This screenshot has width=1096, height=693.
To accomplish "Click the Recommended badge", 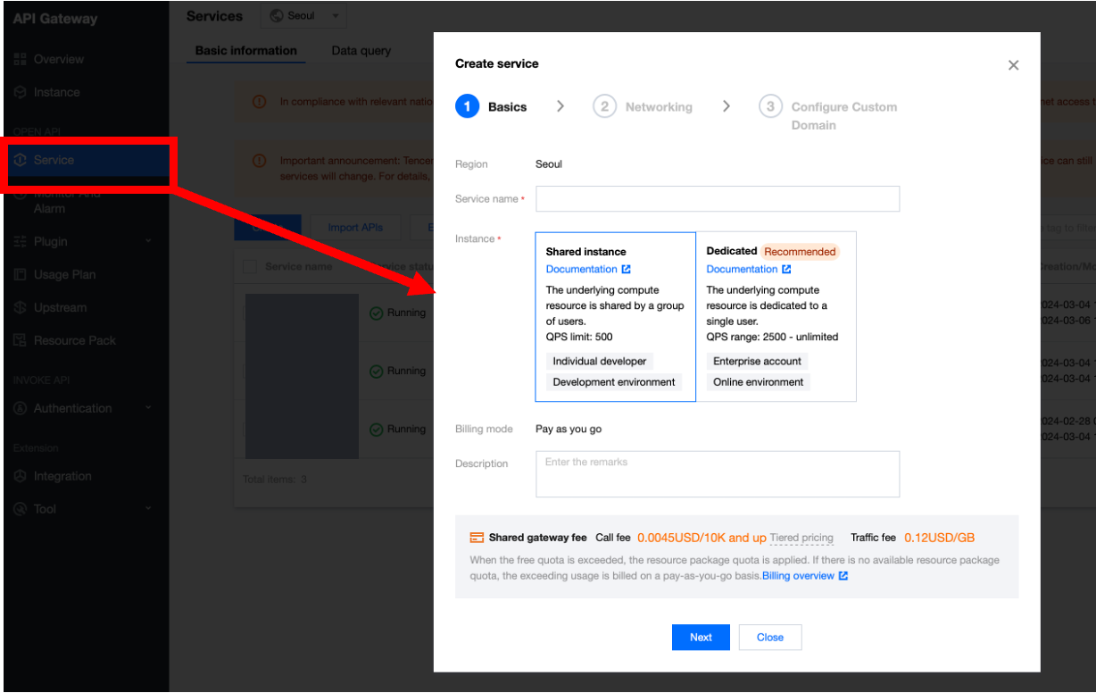I will point(800,252).
